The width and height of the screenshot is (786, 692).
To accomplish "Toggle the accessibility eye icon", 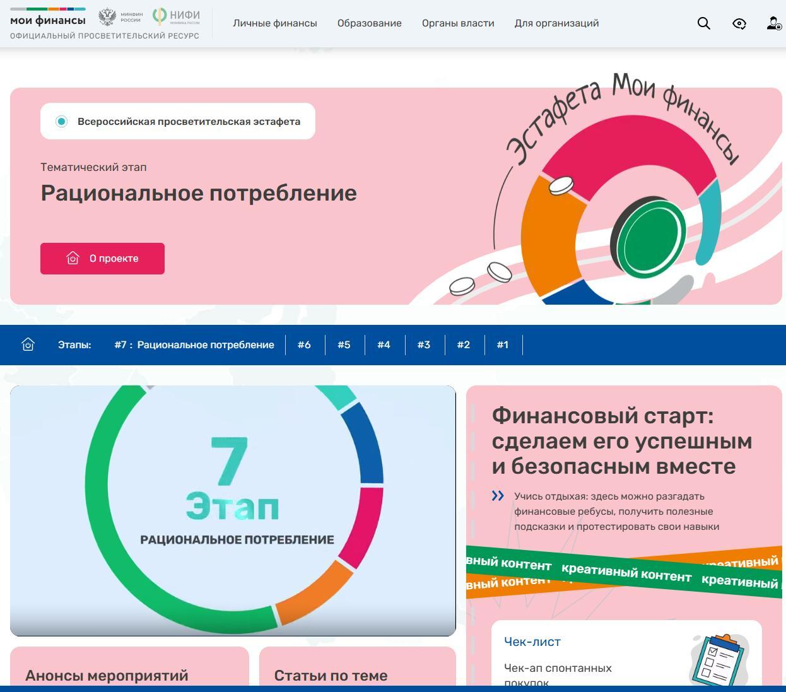I will pos(739,23).
